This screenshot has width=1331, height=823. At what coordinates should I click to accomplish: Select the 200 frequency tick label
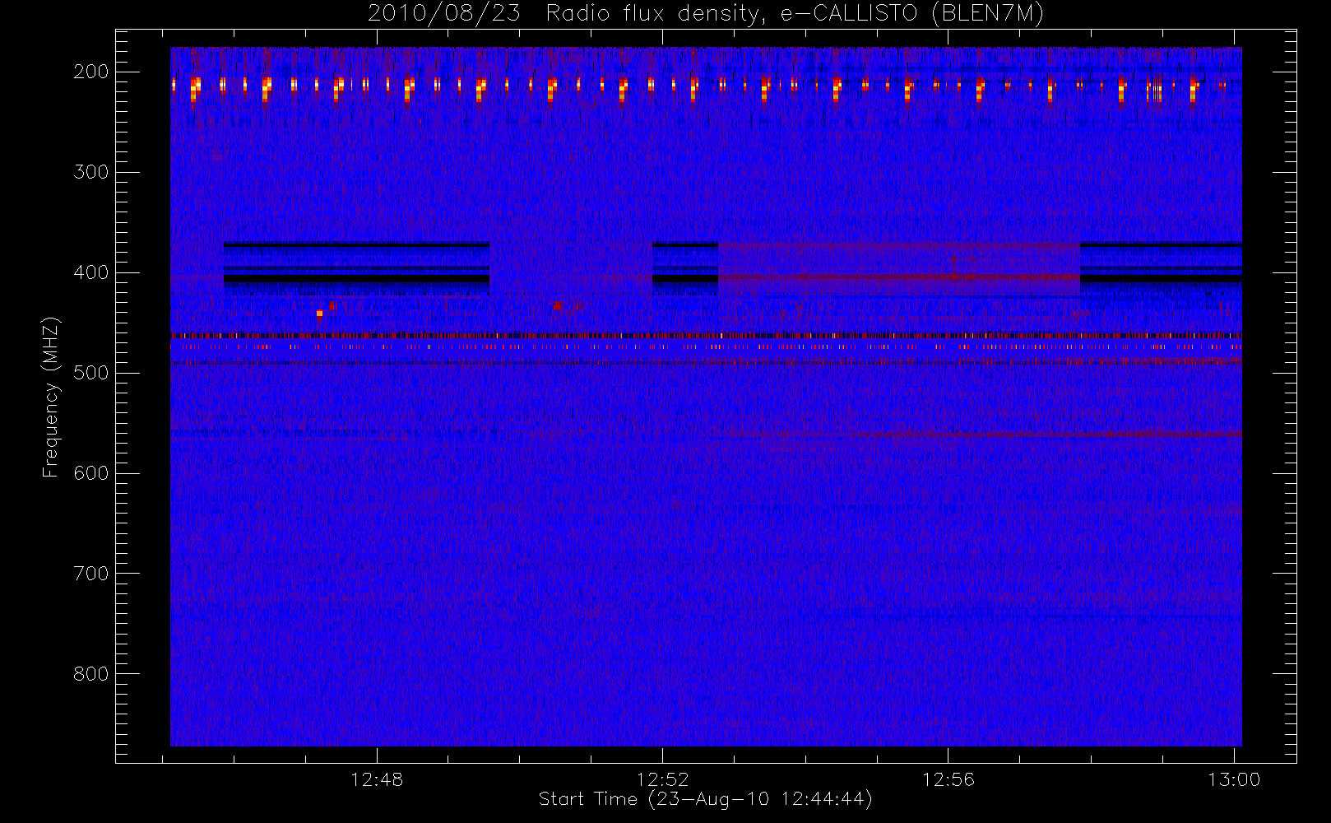click(x=91, y=72)
